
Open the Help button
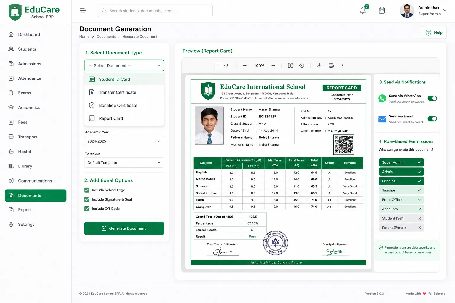[434, 33]
